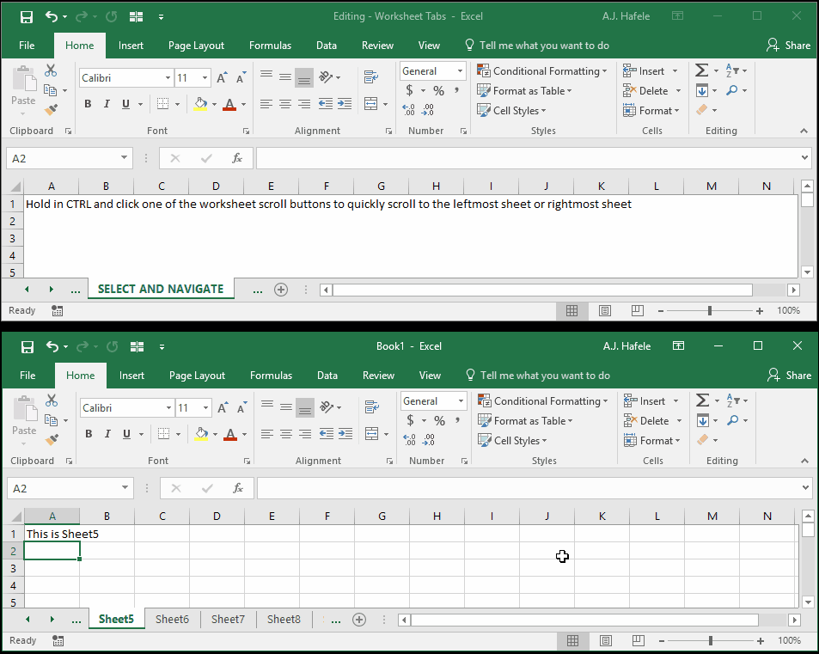Open font name dropdown in Book1

168,408
